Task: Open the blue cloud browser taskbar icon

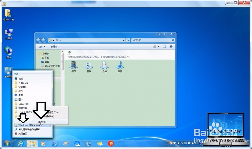Action: tap(77, 143)
